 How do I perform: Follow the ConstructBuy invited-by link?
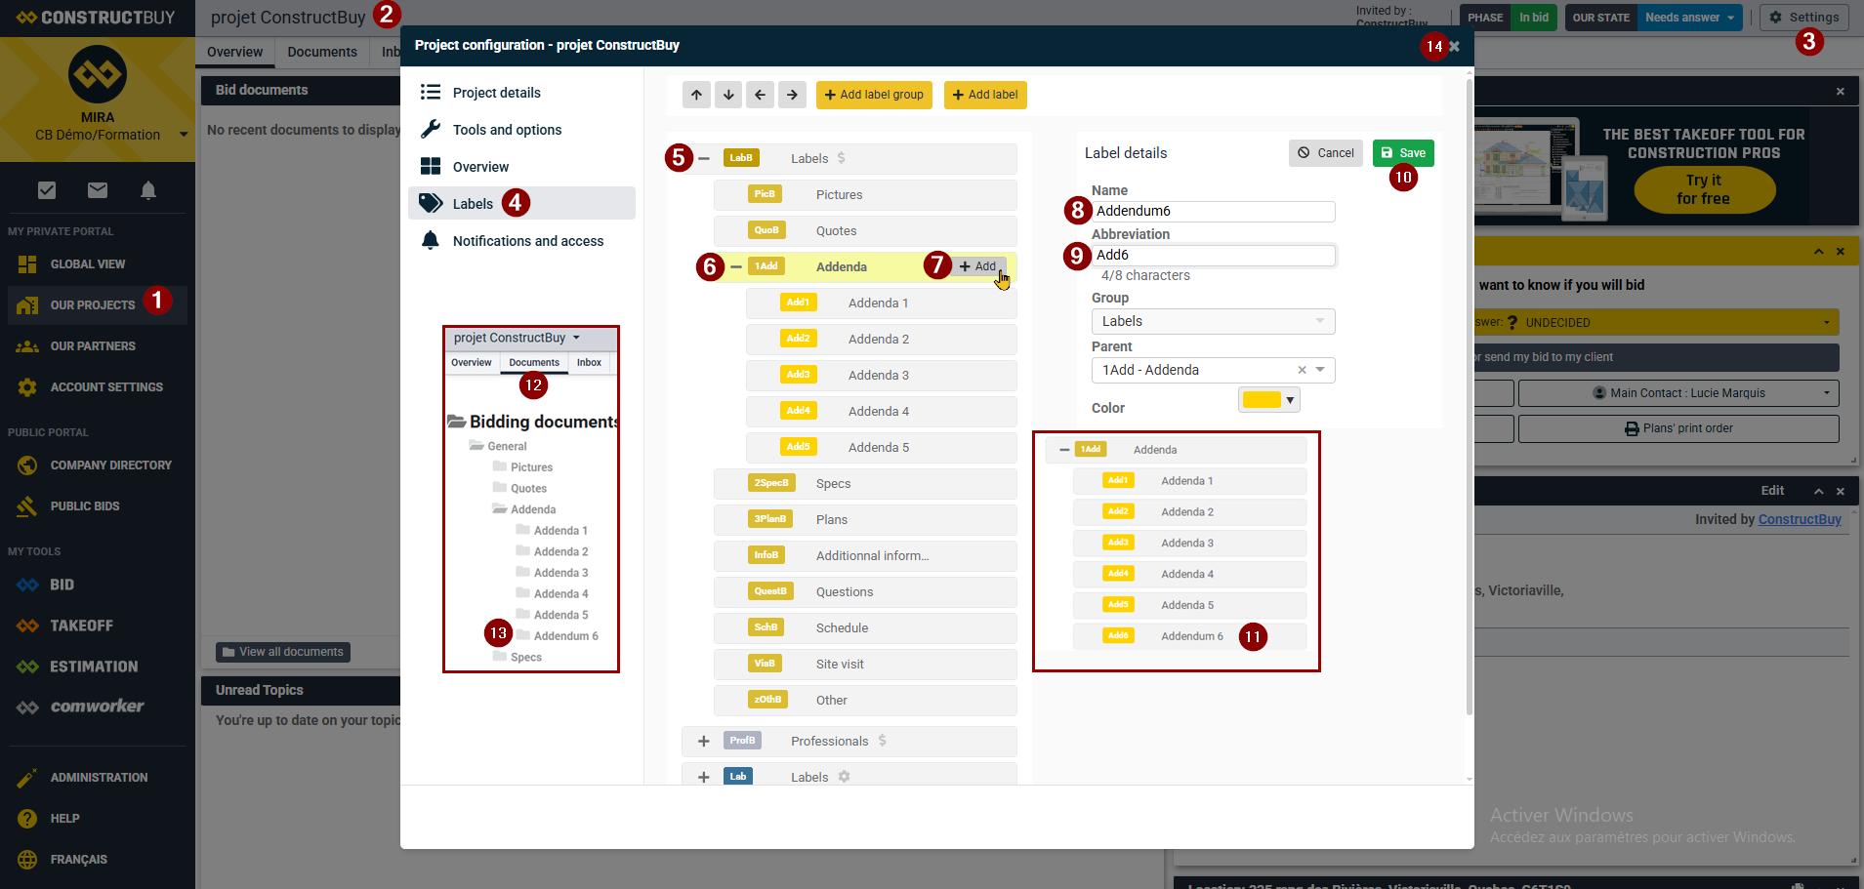tap(1800, 519)
